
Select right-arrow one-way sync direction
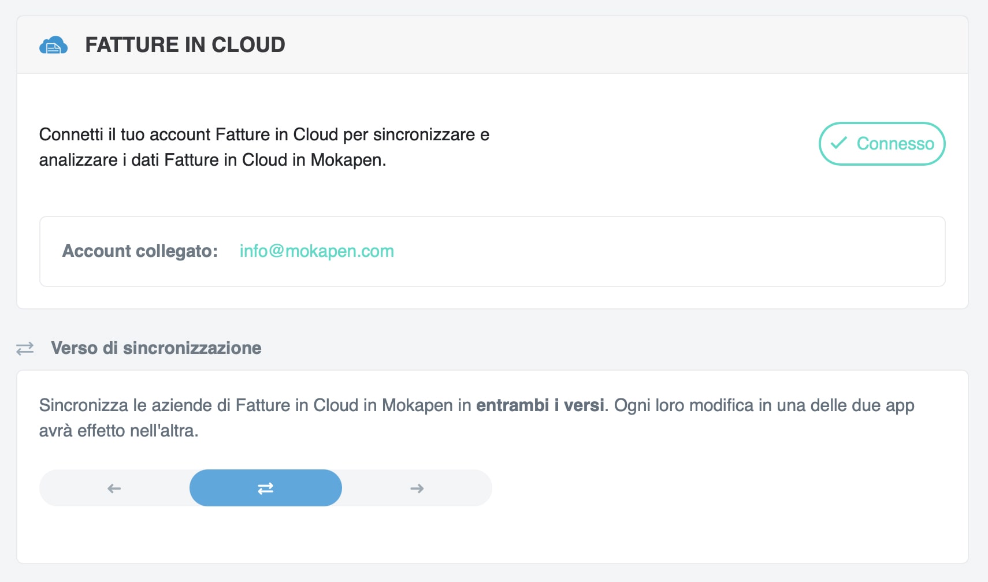click(417, 488)
